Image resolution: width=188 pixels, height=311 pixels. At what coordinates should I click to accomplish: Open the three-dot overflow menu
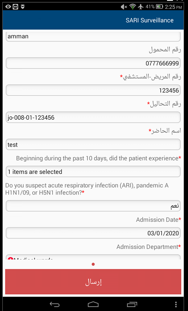tap(176, 304)
